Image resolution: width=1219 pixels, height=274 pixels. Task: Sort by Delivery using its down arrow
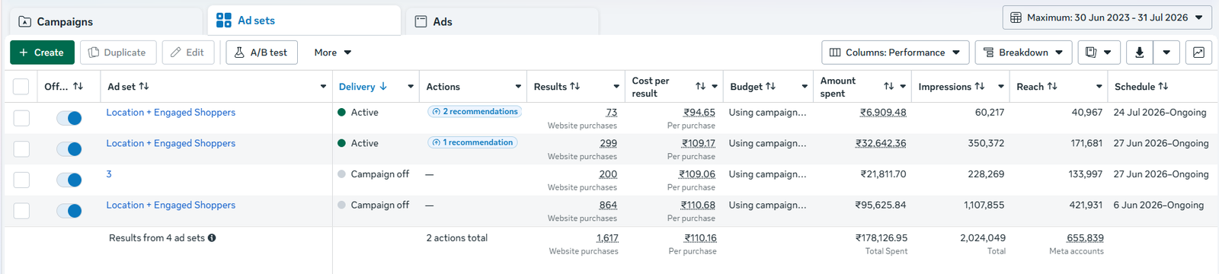[x=383, y=87]
